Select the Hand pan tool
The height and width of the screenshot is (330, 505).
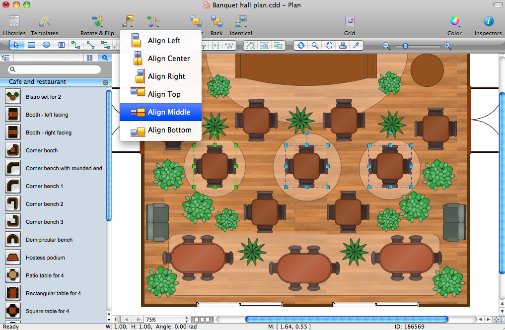(329, 45)
